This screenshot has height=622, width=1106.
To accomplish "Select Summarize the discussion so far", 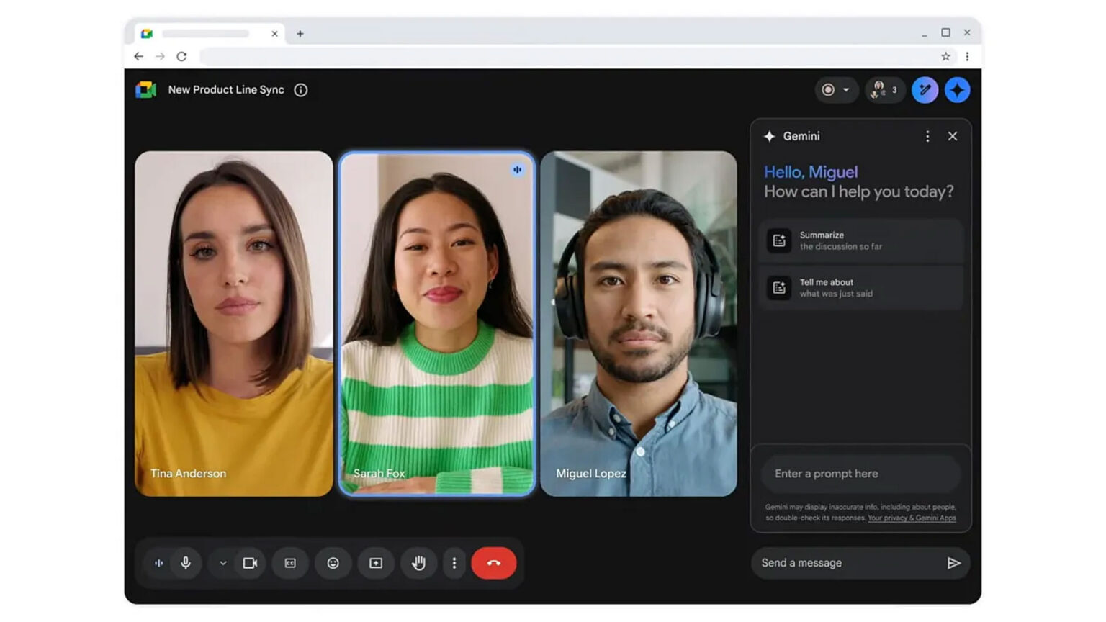I will [860, 240].
